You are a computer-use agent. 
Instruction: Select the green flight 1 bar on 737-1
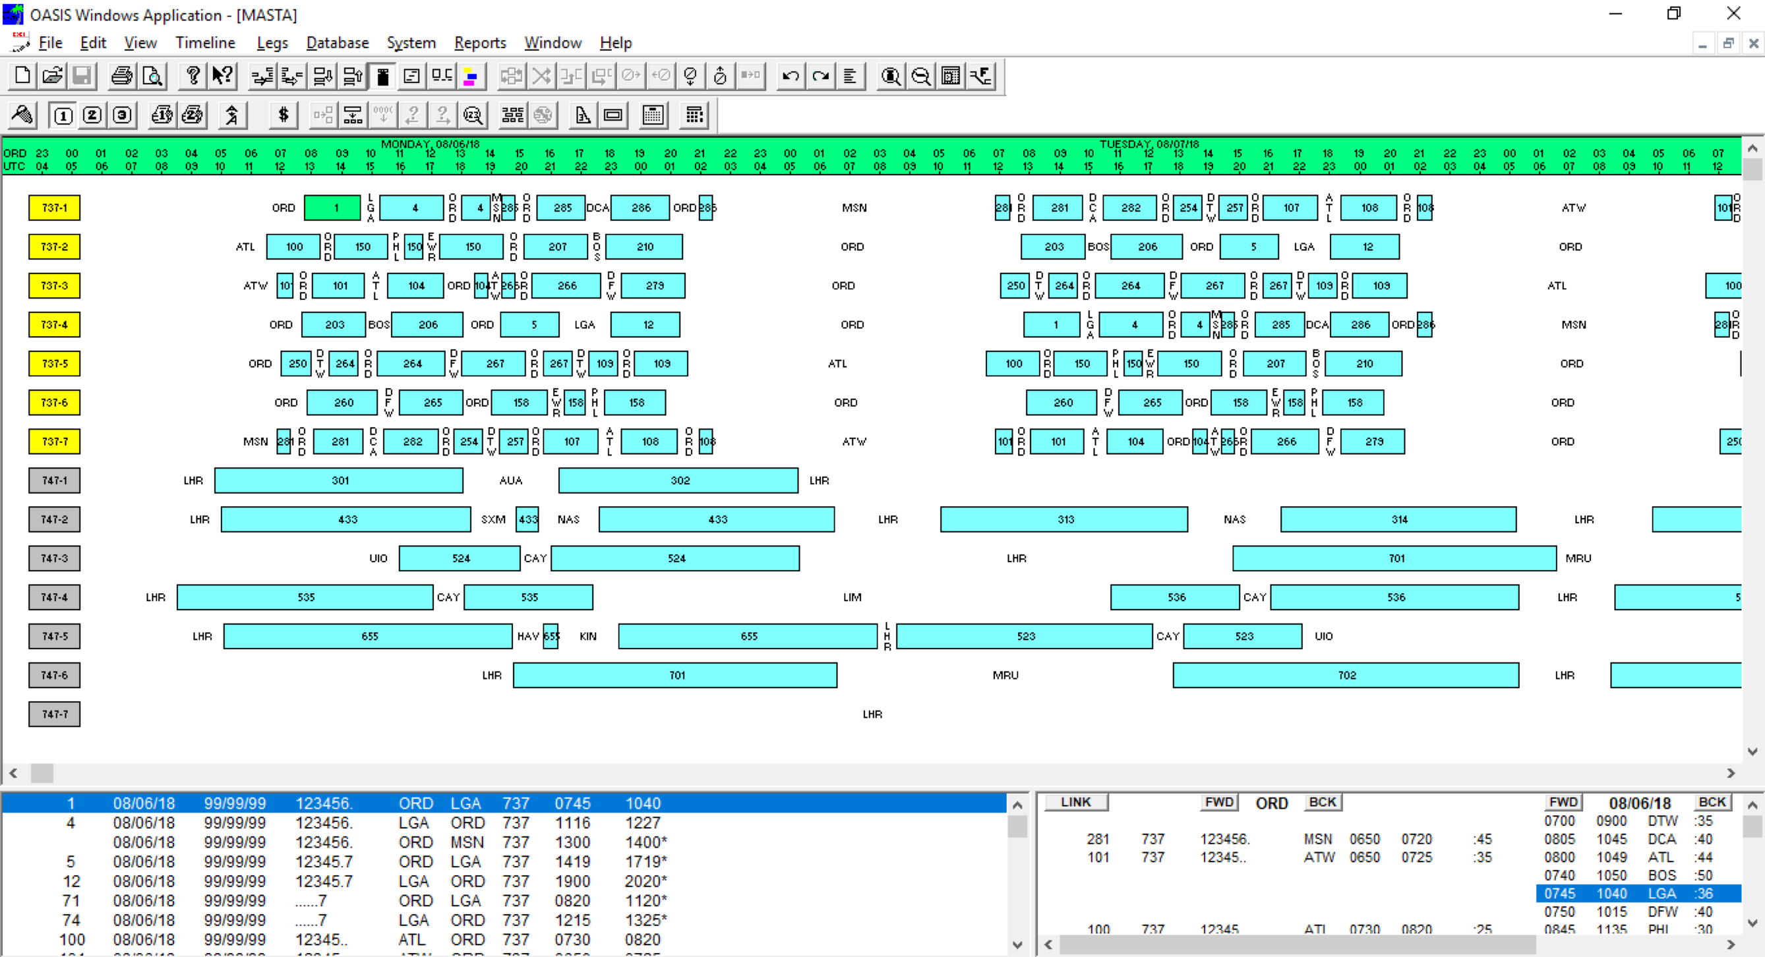332,208
